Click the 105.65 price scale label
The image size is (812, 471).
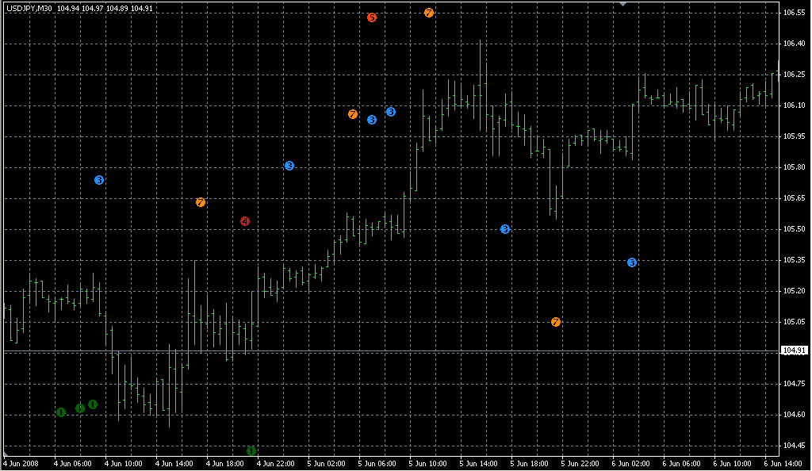coord(794,197)
